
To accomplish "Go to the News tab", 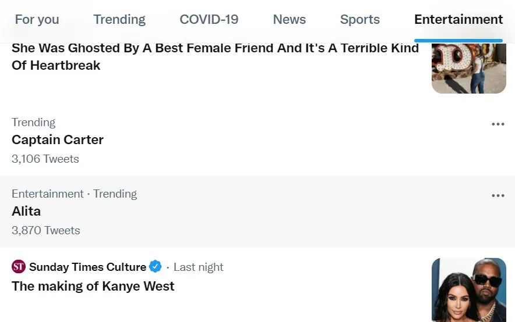I will pos(289,19).
